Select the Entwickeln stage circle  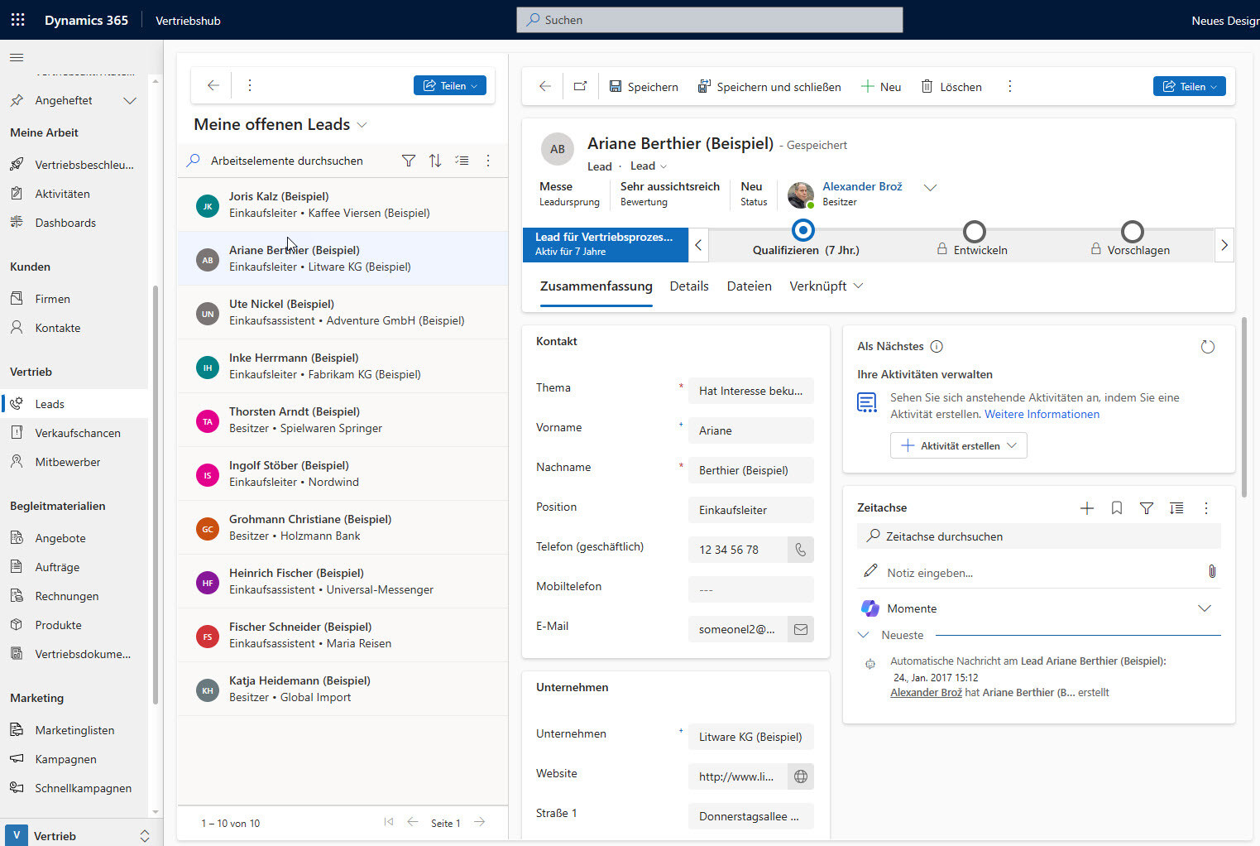click(x=975, y=231)
